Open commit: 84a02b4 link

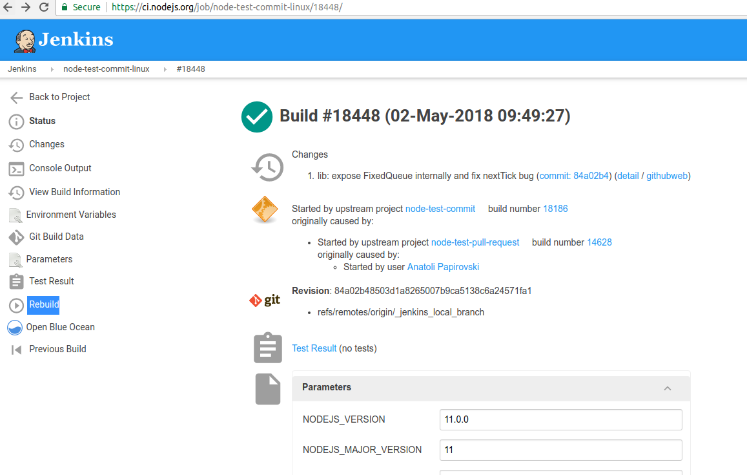(x=574, y=176)
